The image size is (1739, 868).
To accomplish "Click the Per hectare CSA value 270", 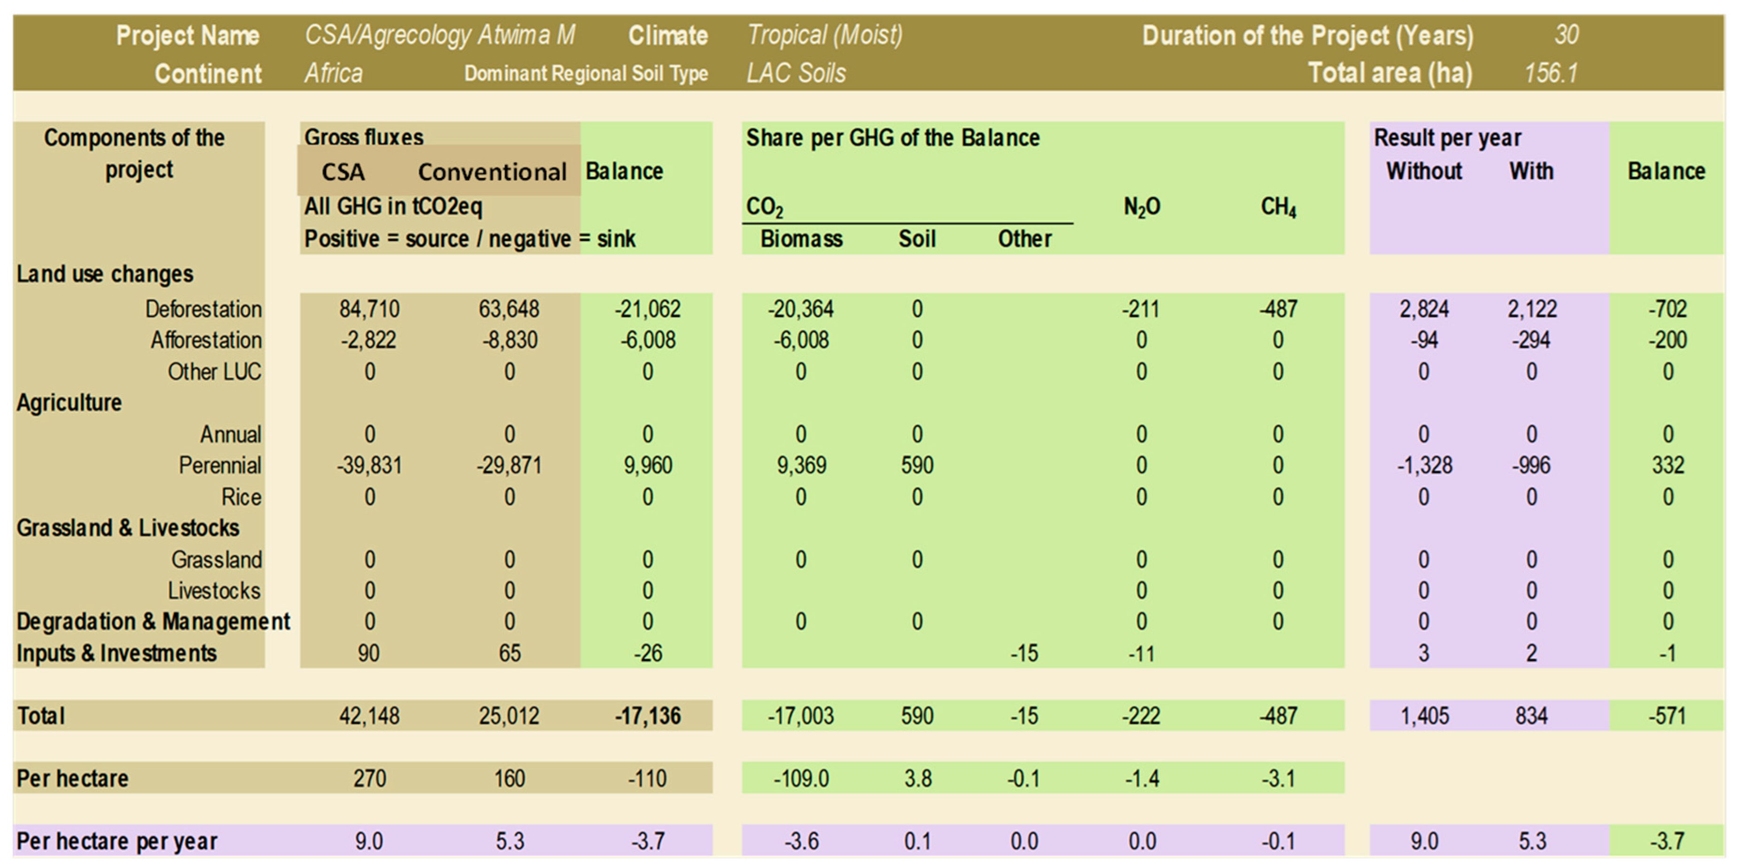I will click(369, 779).
